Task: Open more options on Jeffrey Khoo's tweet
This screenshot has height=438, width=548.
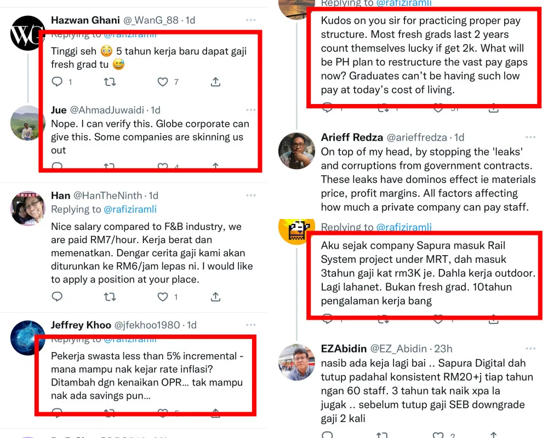Action: [x=250, y=325]
